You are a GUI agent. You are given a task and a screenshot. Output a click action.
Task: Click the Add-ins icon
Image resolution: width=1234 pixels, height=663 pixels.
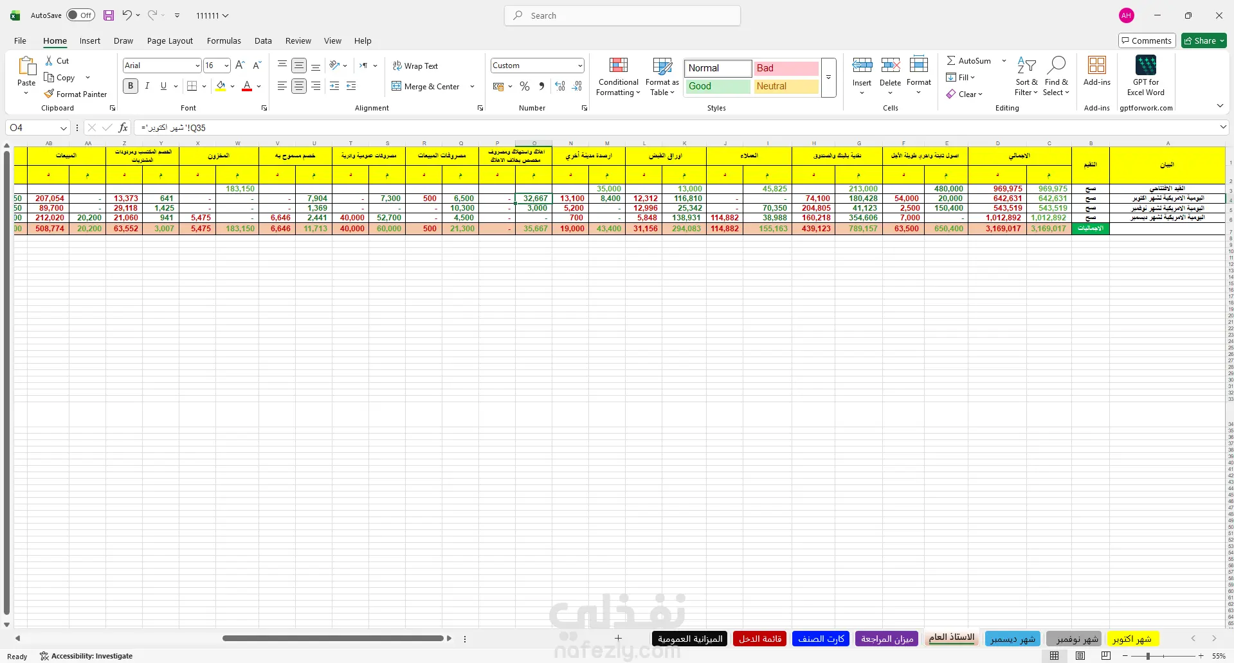(1097, 65)
